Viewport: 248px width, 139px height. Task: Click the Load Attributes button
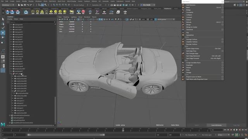point(216,125)
